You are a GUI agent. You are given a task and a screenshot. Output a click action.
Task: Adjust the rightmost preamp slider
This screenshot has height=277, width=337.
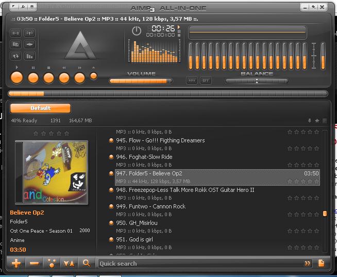click(323, 56)
